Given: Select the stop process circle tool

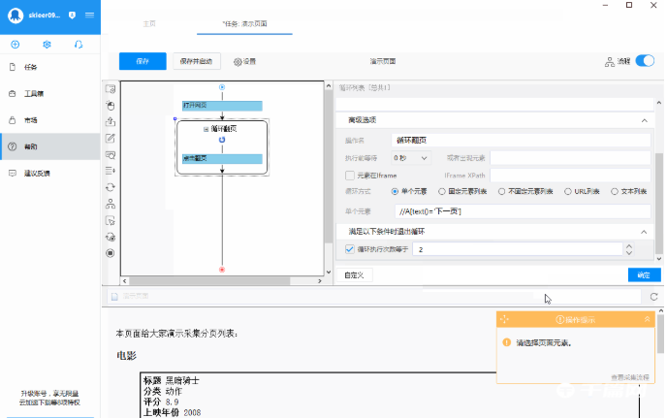Looking at the screenshot, I should [111, 253].
